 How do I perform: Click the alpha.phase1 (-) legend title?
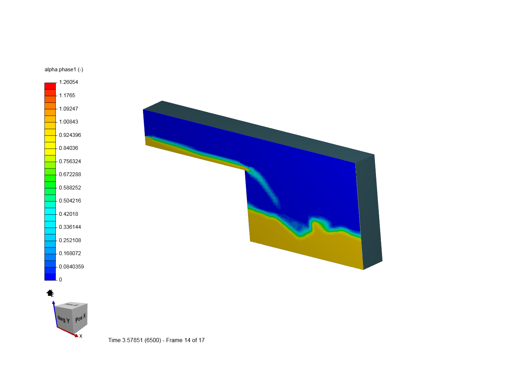tap(64, 69)
